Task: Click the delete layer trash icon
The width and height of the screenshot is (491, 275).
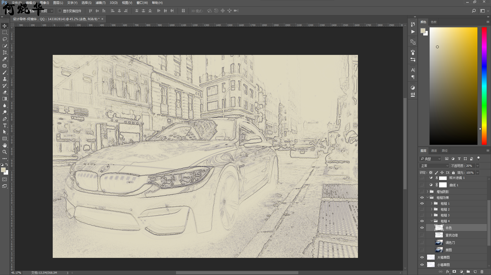Action: (482, 272)
